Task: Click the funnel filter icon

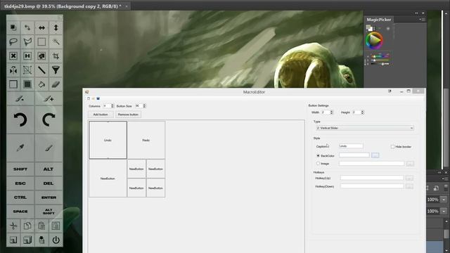Action: pyautogui.click(x=56, y=70)
